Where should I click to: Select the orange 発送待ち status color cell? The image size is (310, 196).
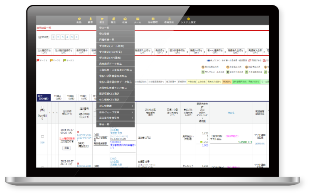tap(227, 82)
